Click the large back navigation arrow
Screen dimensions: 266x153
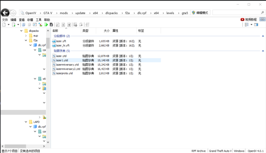click(5, 12)
